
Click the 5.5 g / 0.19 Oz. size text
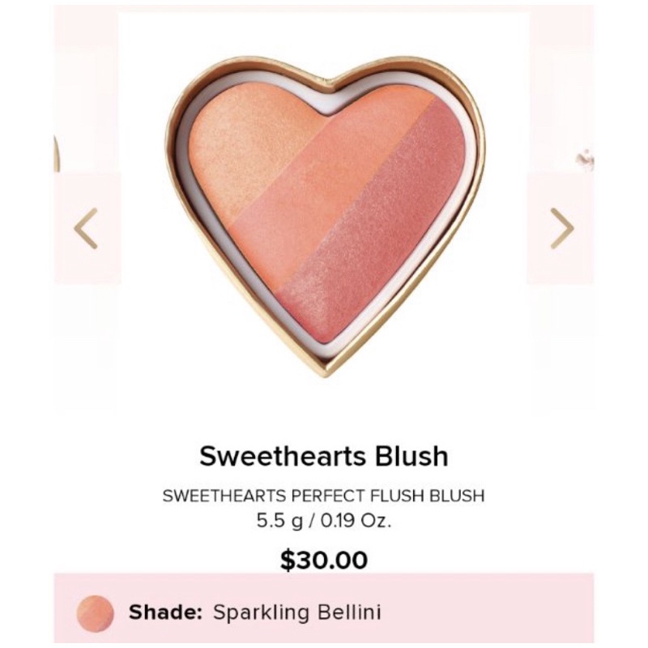324,521
